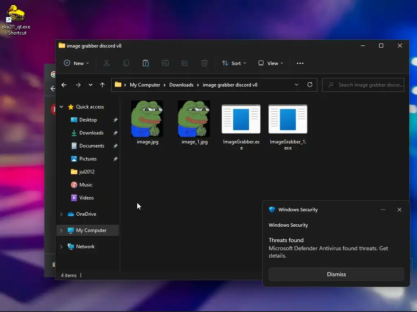Click Windows Security shield icon

[272, 210]
